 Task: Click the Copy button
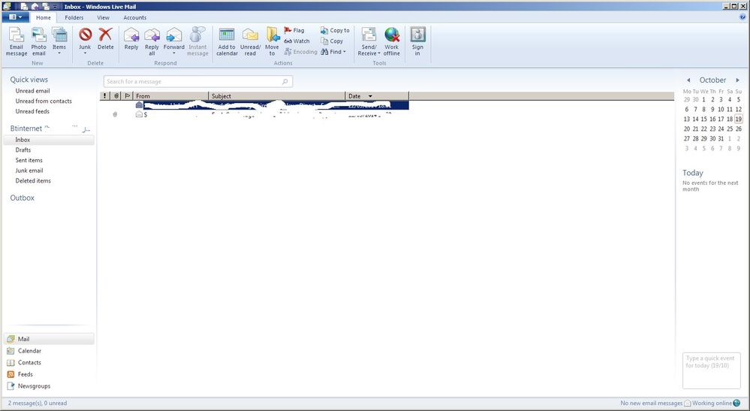[x=332, y=41]
